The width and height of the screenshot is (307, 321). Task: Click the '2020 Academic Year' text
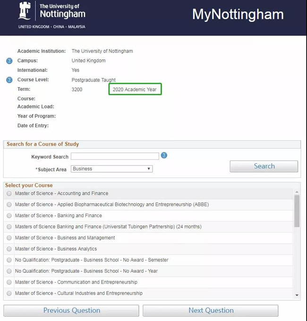click(135, 89)
